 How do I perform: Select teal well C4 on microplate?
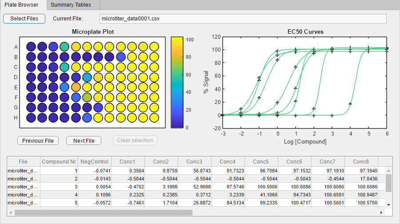(64, 67)
